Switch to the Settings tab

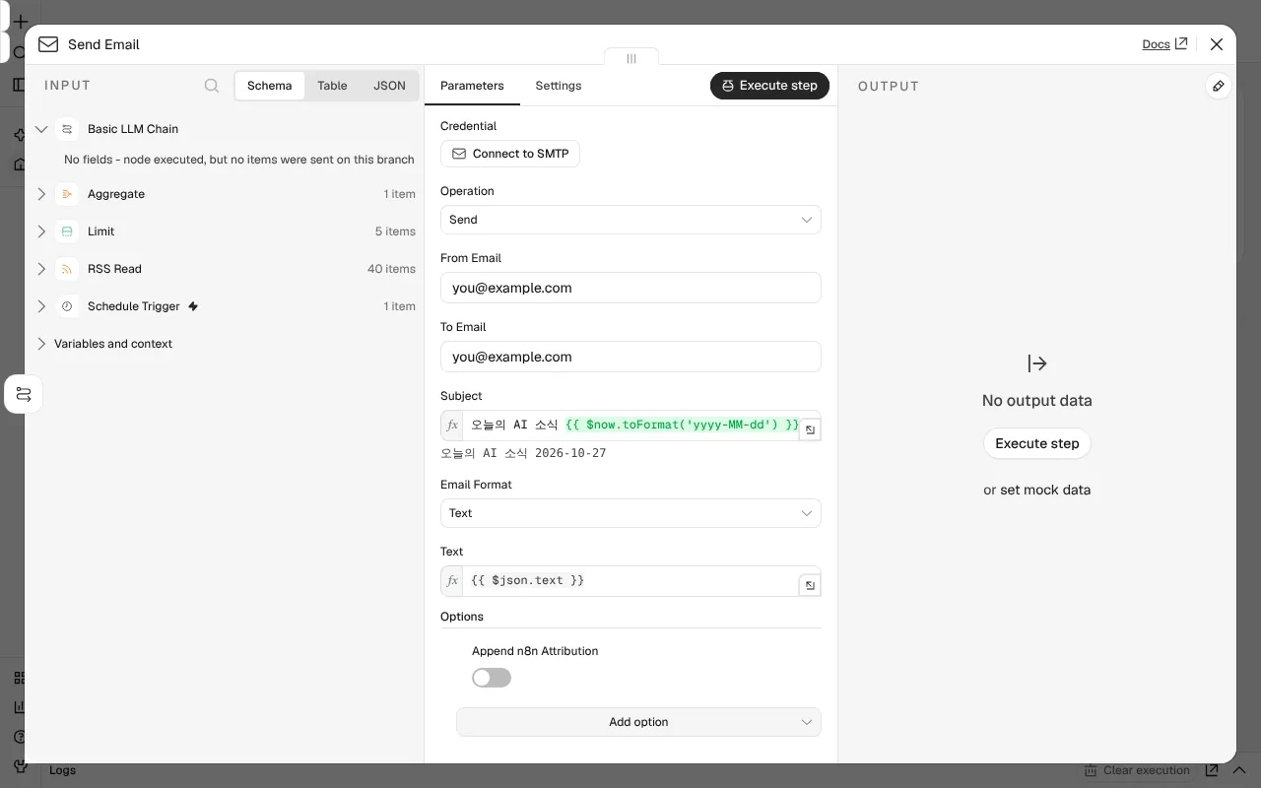(x=559, y=86)
